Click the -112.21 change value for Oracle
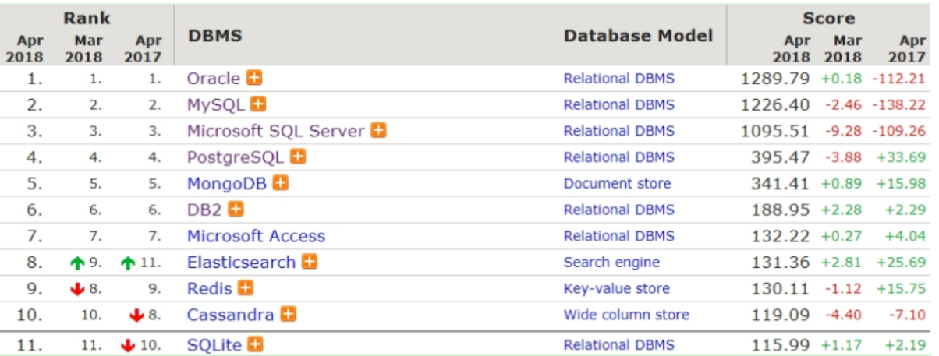 pyautogui.click(x=898, y=79)
